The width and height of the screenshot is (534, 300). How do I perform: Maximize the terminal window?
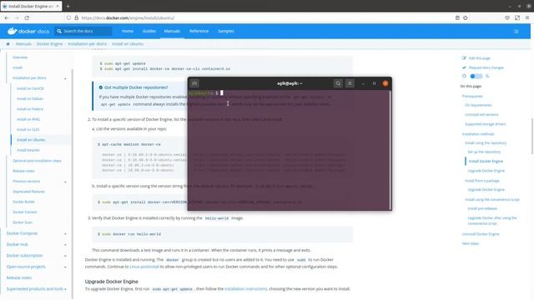[x=374, y=83]
